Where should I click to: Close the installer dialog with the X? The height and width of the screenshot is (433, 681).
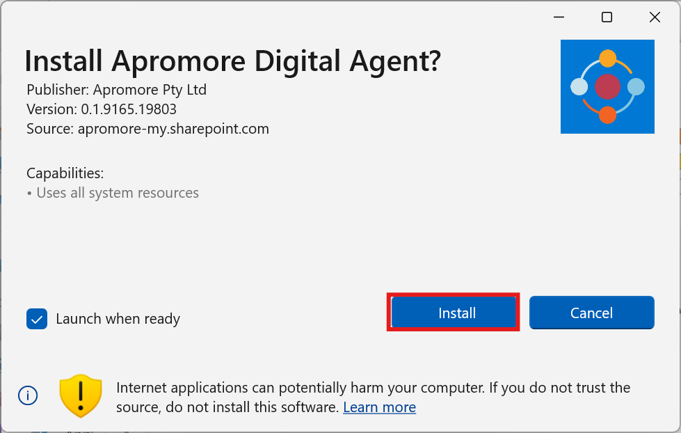click(654, 17)
